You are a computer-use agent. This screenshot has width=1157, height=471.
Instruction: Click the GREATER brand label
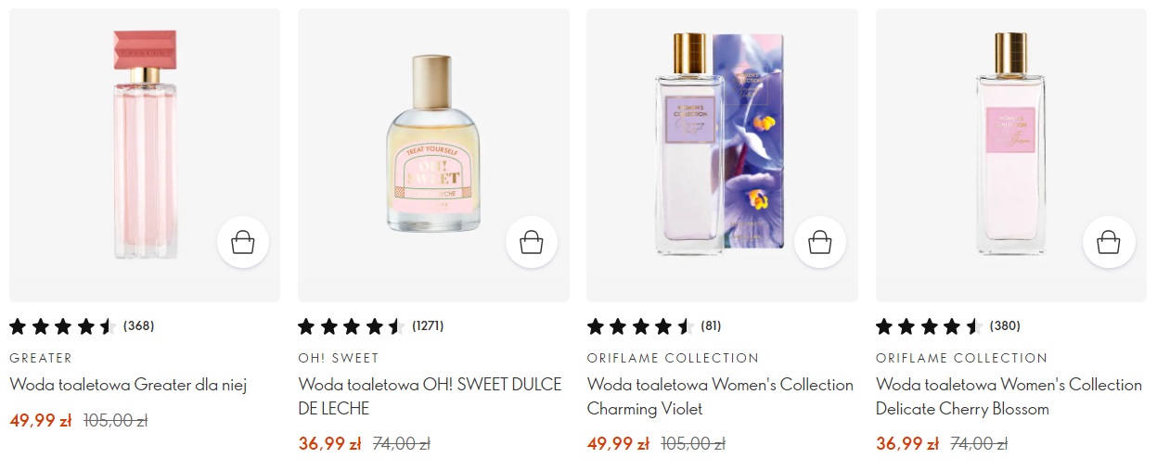[41, 358]
